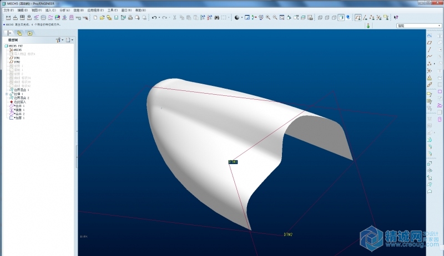Refit model to screen
The height and width of the screenshot is (256, 444).
tap(282, 18)
